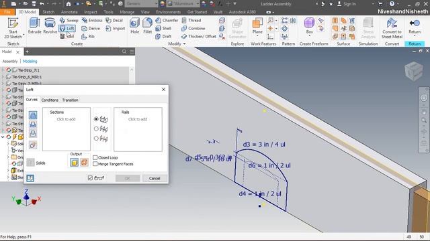The image size is (430, 241).
Task: Open the Help dropdown arrow
Action: point(398,4)
